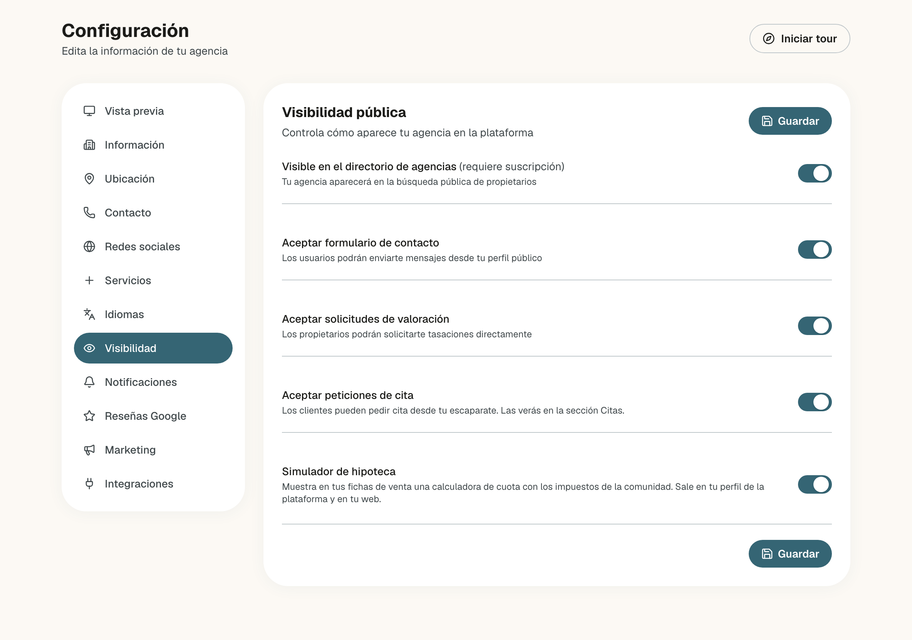Click the 'Aceptar solicitudes de valoración' label

click(365, 319)
